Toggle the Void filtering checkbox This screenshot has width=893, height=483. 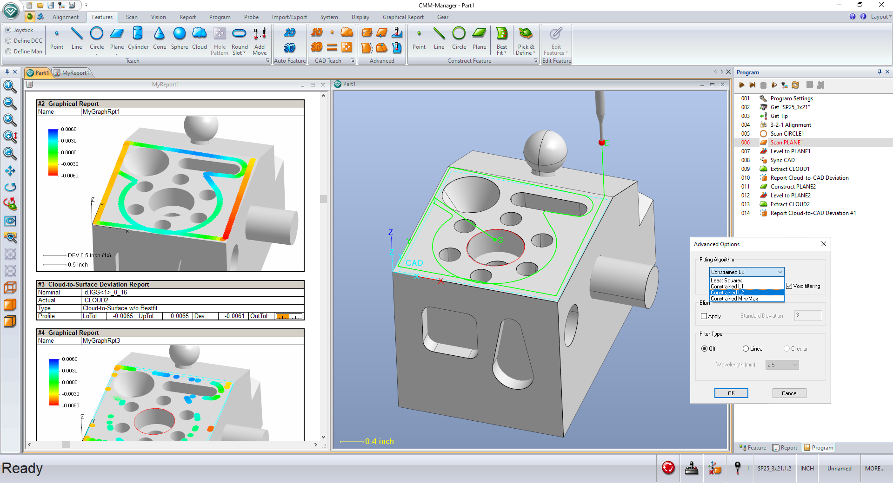point(789,286)
